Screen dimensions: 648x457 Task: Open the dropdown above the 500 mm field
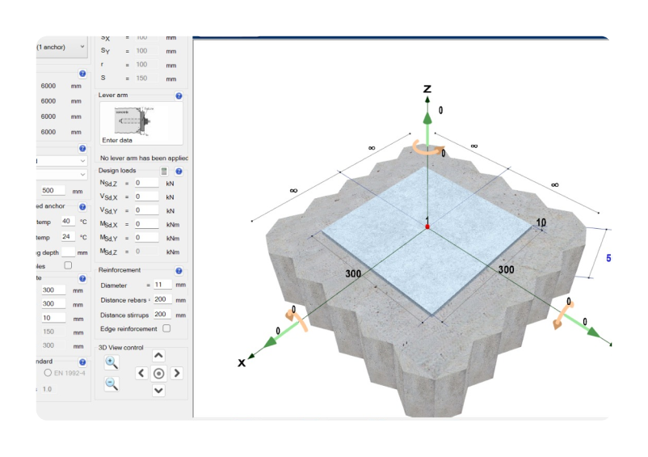coord(61,174)
